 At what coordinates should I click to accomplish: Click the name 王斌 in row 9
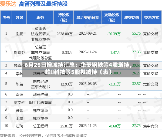pyautogui.click(x=19, y=118)
